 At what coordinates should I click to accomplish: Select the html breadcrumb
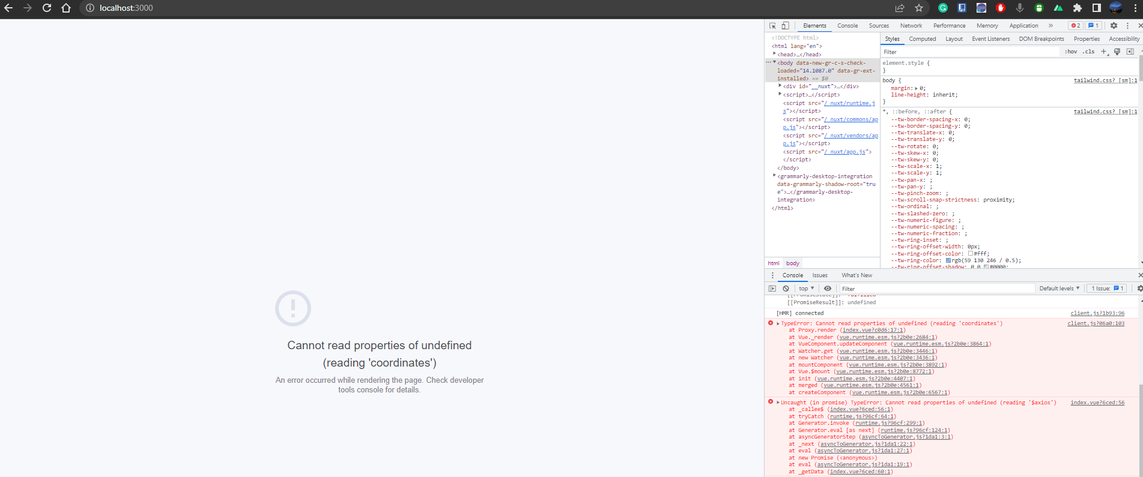click(x=774, y=263)
